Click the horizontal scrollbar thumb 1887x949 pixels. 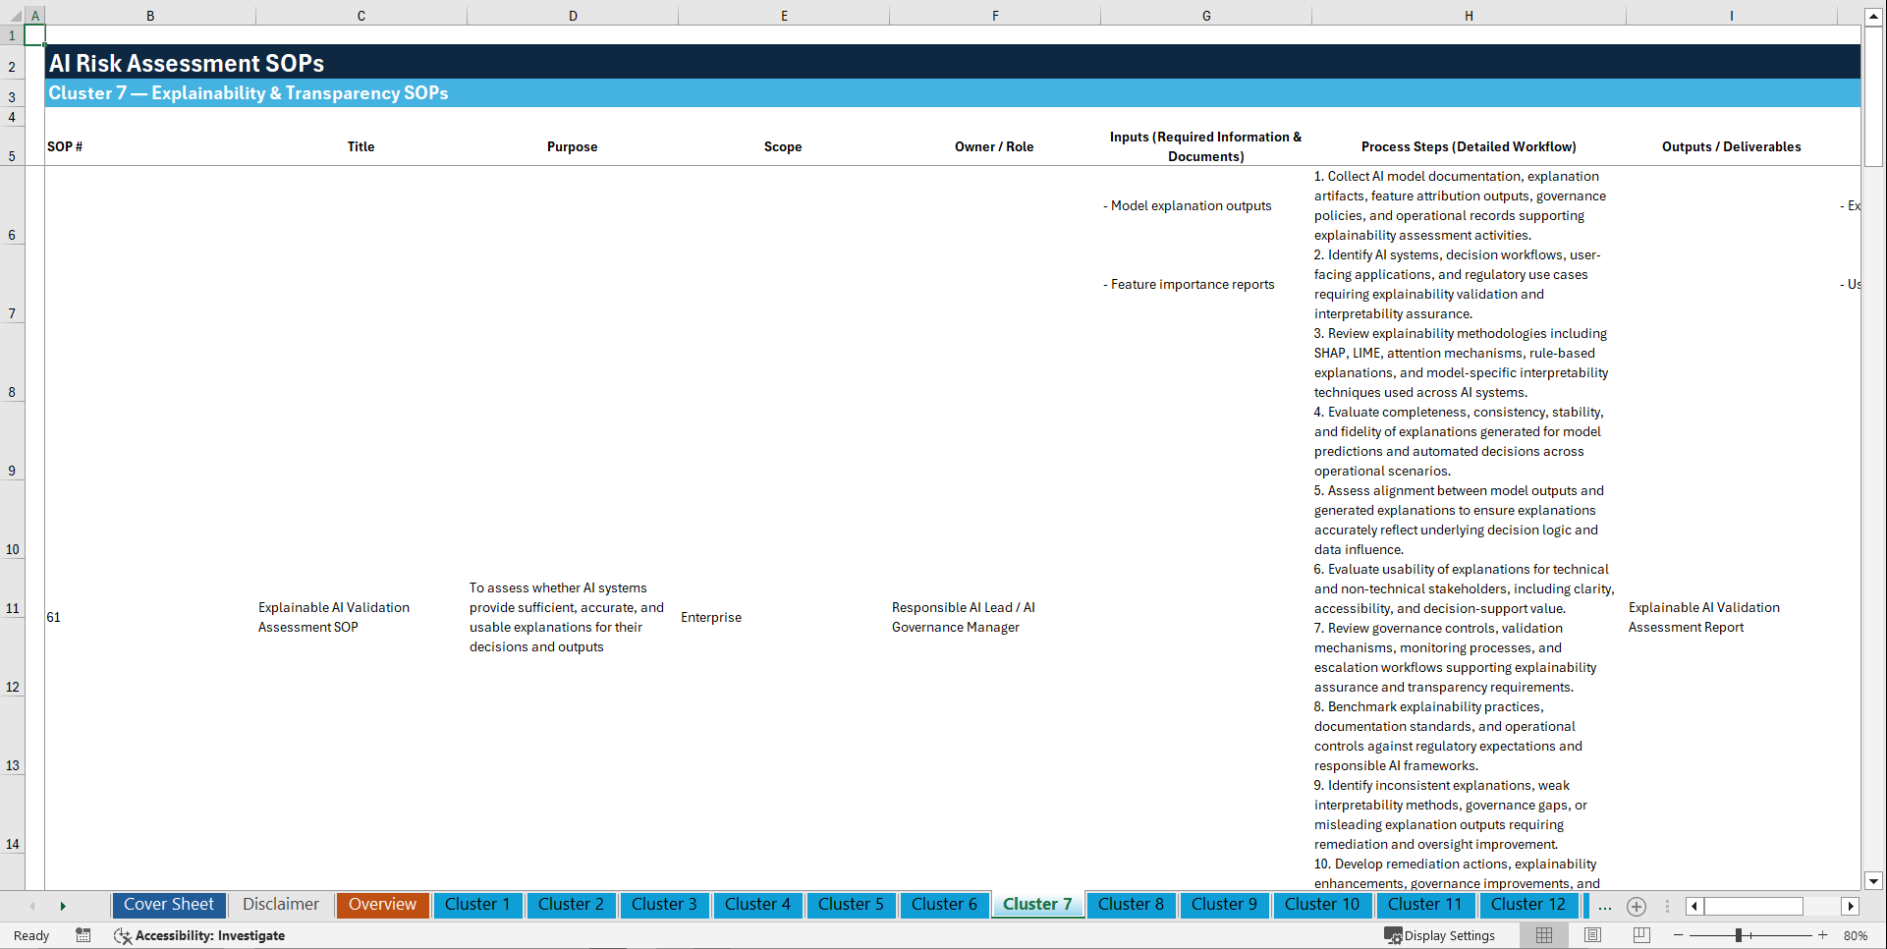pyautogui.click(x=1753, y=906)
